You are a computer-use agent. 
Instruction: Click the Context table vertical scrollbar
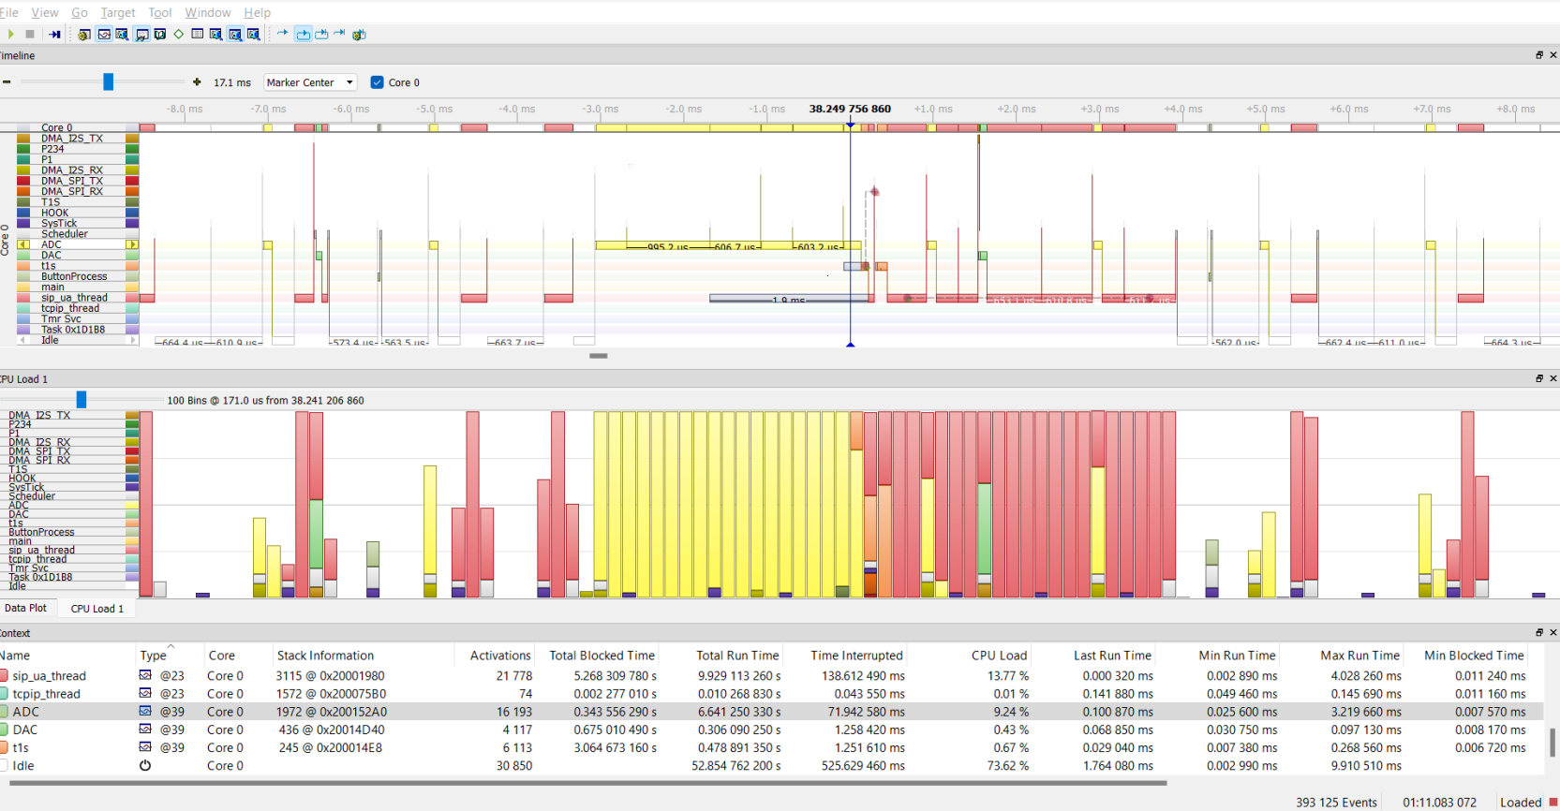pos(1552,742)
